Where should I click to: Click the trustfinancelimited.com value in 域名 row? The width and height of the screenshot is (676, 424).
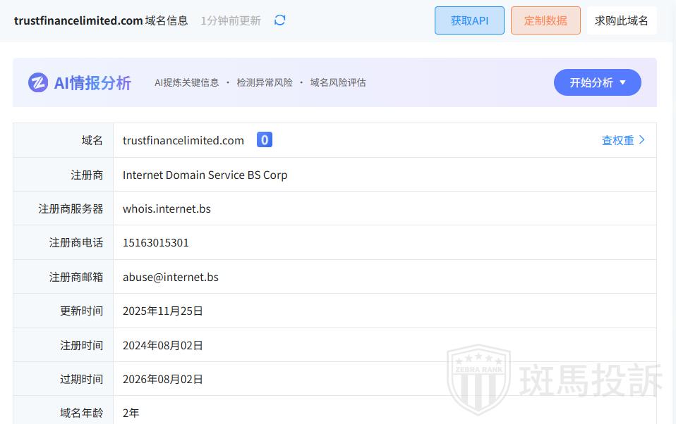pos(183,140)
